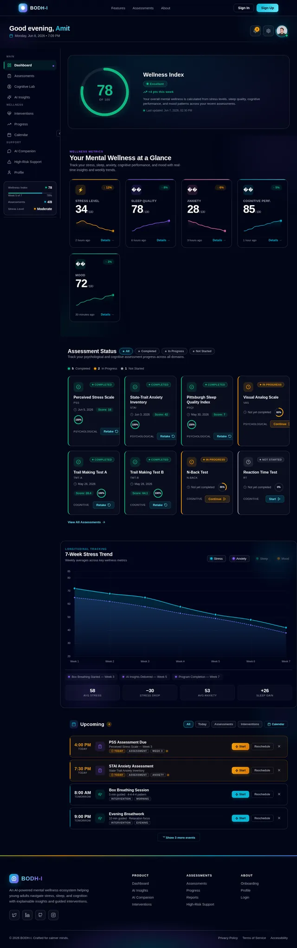The height and width of the screenshot is (948, 297).
Task: Filter upcoming list by Assessments tab
Action: pos(224,724)
